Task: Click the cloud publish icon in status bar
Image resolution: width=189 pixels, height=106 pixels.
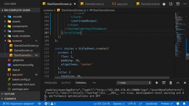Action: tap(39, 103)
